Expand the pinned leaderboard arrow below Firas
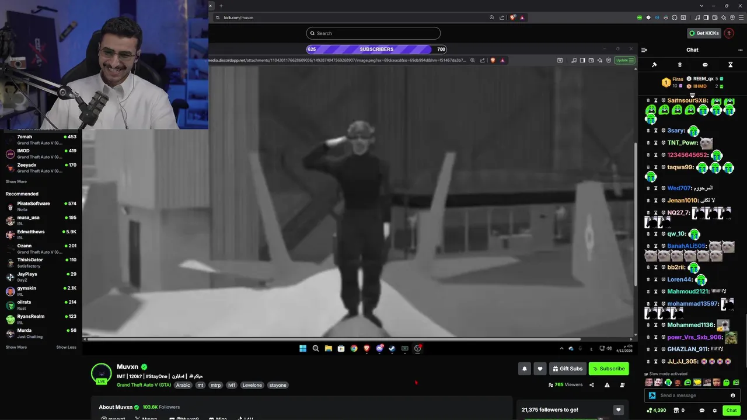The height and width of the screenshot is (420, 747). pos(692,95)
